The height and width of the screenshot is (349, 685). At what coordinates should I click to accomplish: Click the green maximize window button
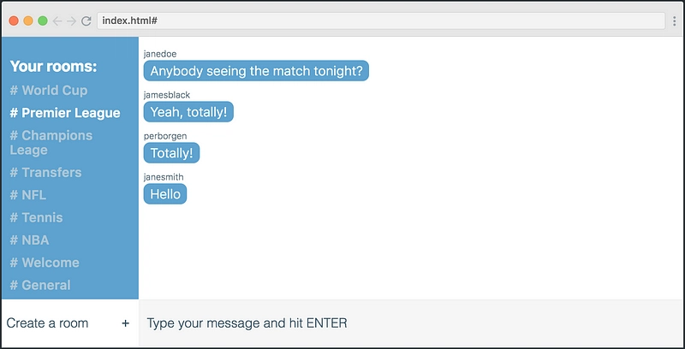tap(42, 21)
